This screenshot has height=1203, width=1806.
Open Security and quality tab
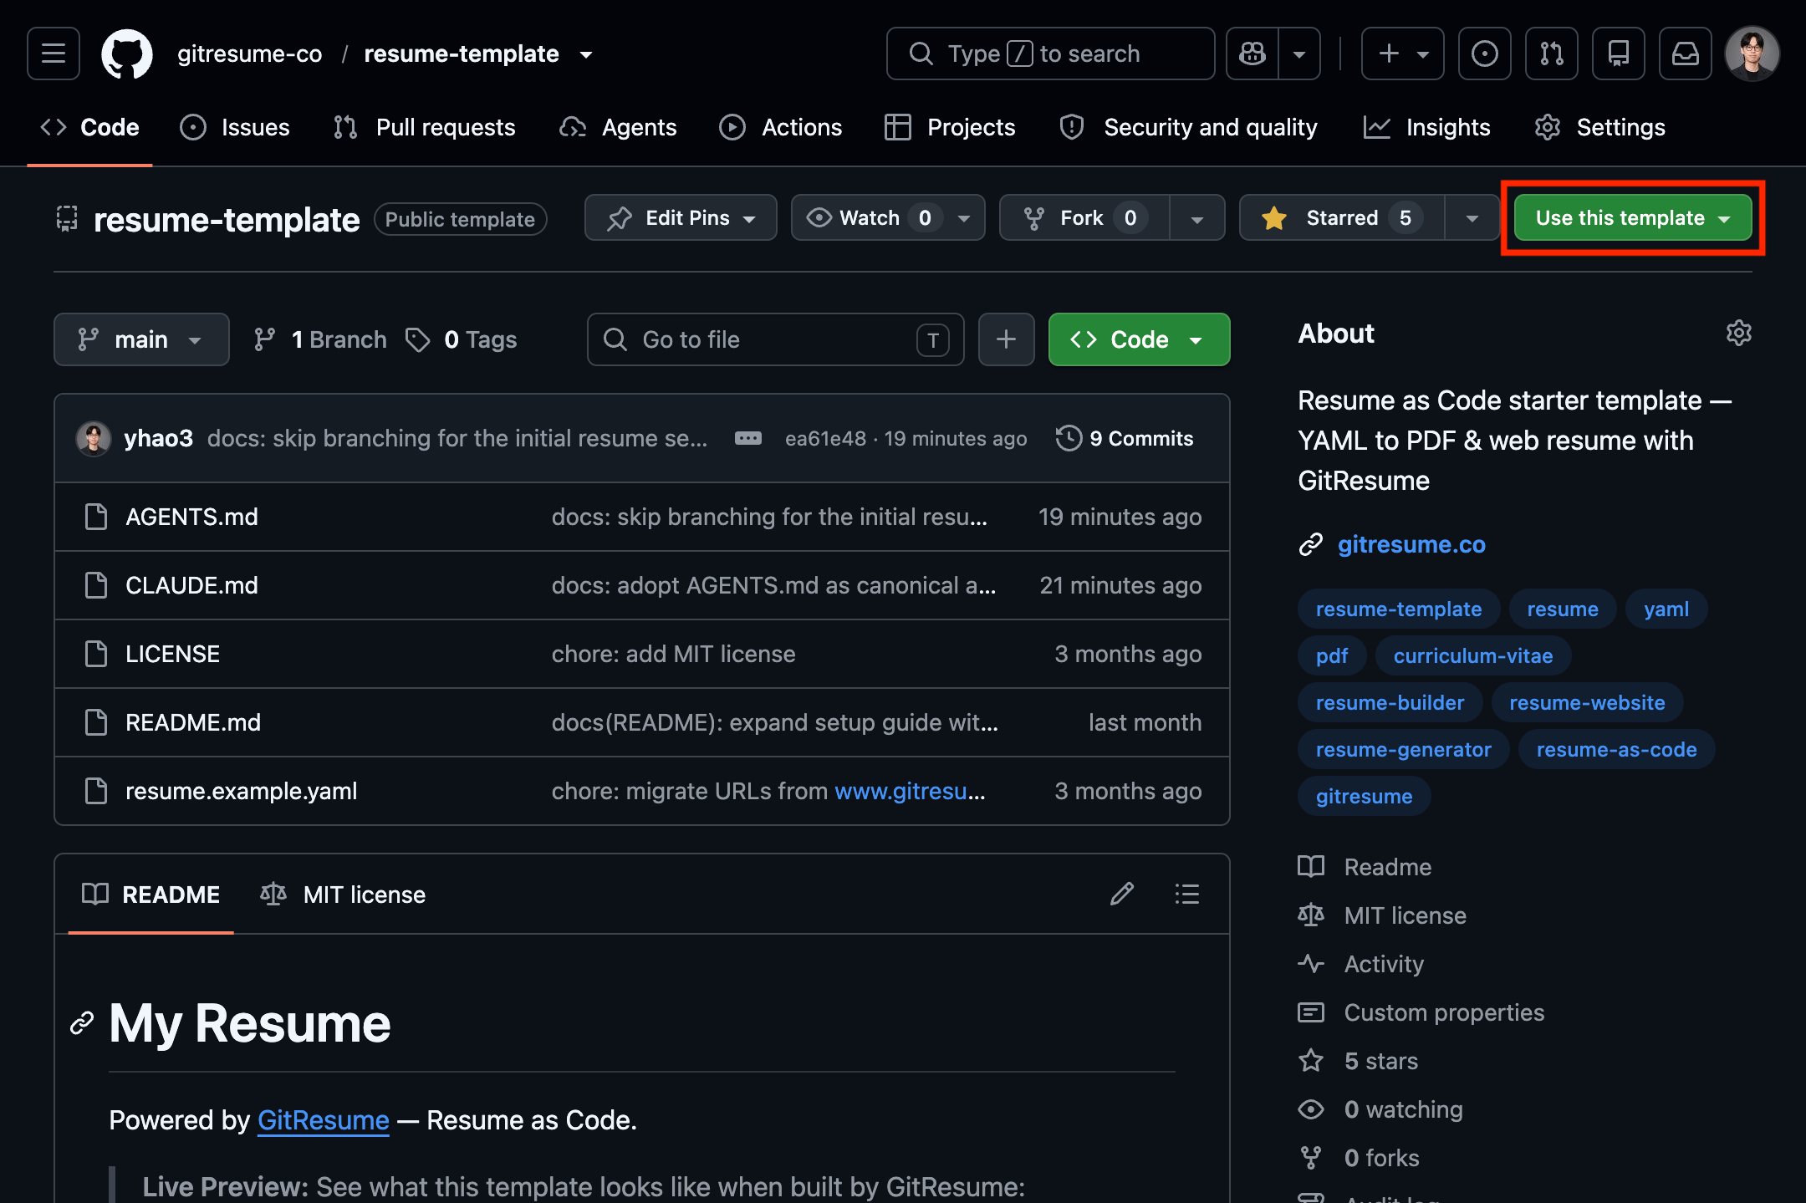[1188, 127]
